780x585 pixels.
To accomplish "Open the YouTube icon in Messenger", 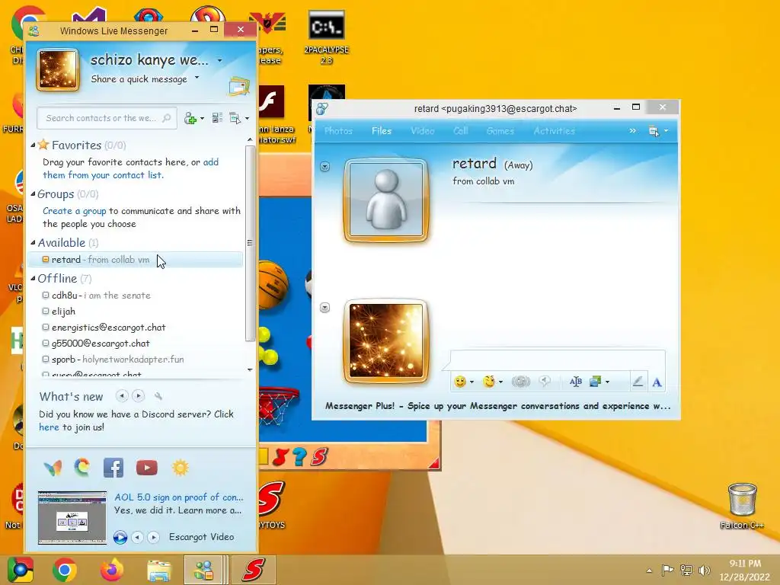I will pos(147,468).
